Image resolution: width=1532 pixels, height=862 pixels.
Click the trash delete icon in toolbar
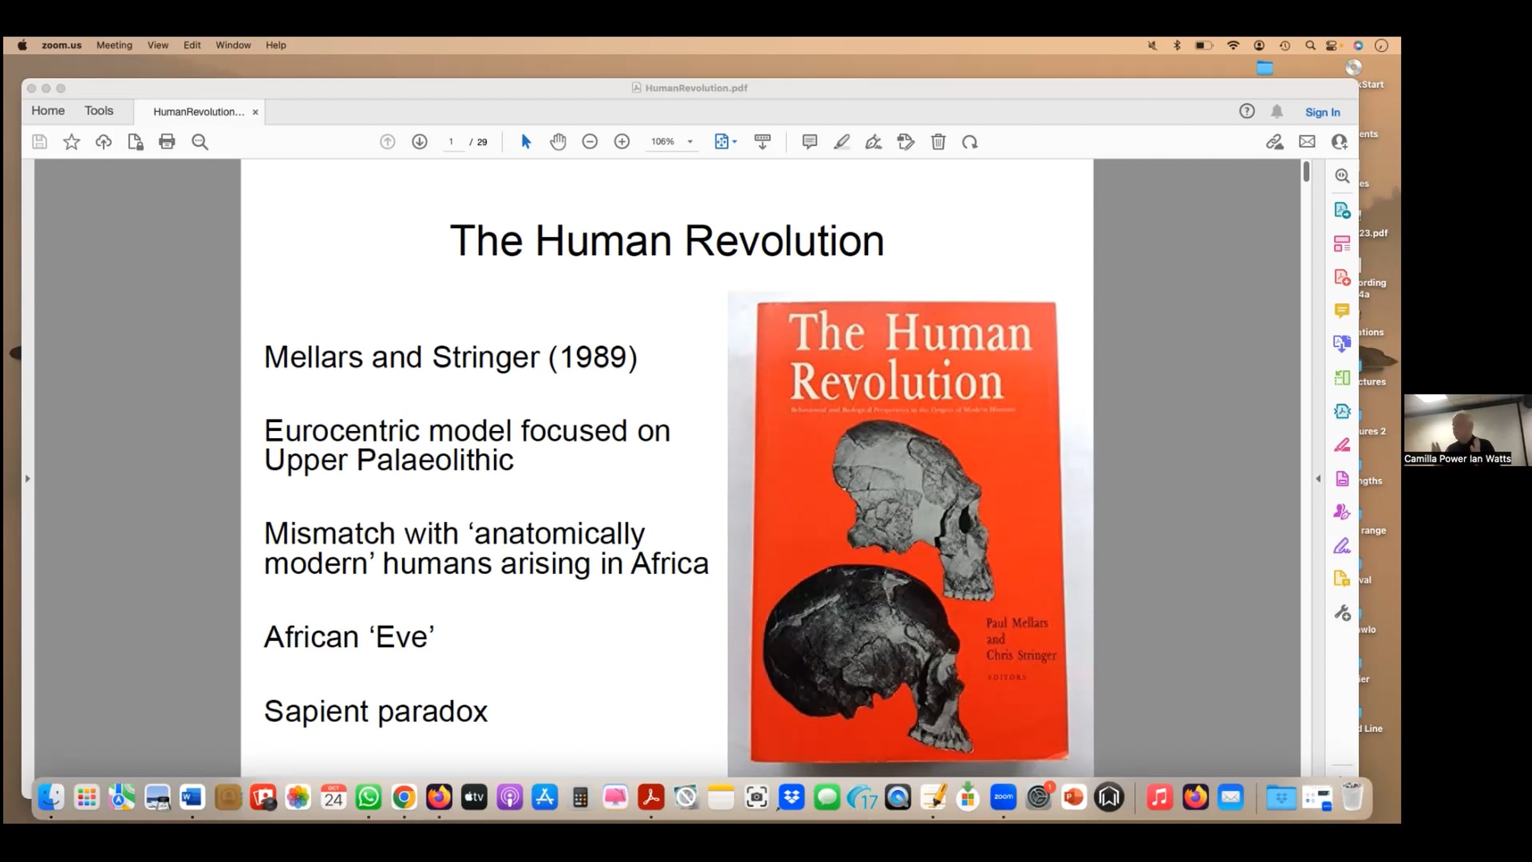point(938,142)
